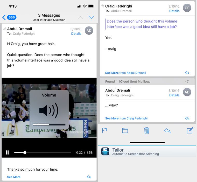Flag the message from bottom toolbar
The height and width of the screenshot is (182, 197).
[x=104, y=130]
